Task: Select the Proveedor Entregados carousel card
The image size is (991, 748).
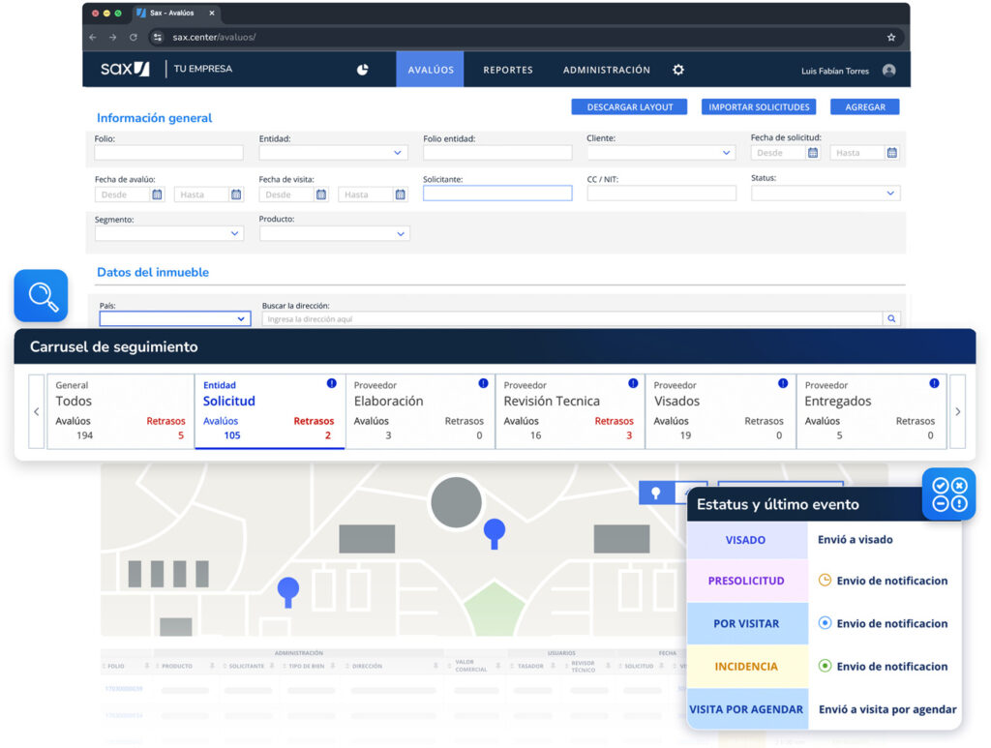Action: coord(872,411)
